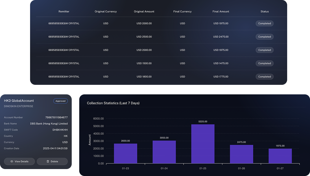
Task: Select the 01-24 bar showing 3050.00
Action: (164, 152)
